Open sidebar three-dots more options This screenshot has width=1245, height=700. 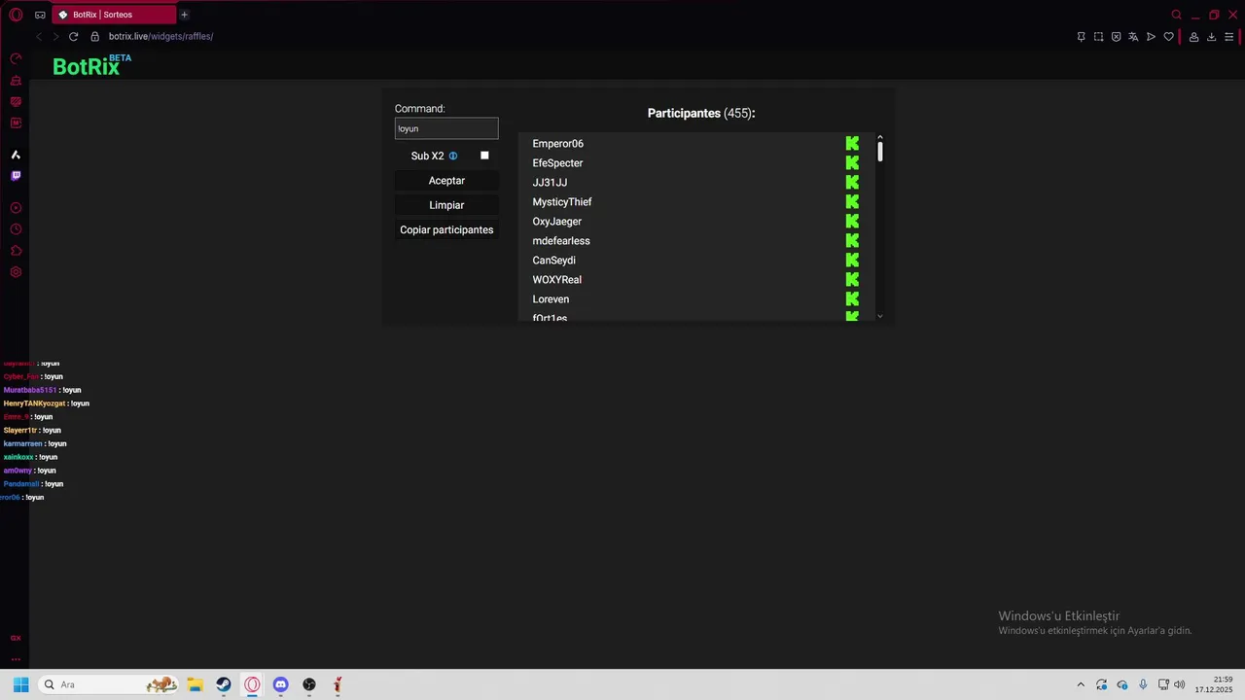(x=16, y=659)
